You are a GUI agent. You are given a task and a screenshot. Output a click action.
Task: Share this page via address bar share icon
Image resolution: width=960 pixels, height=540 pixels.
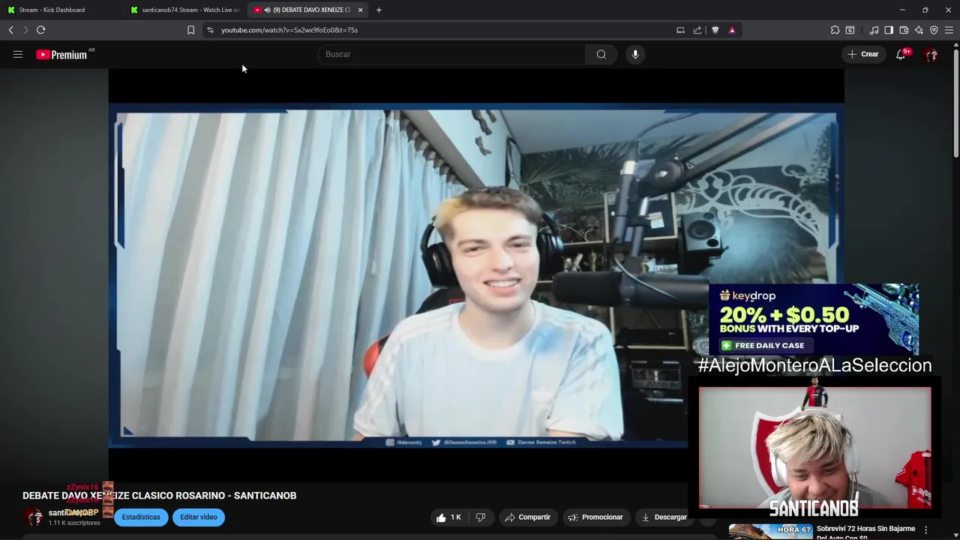(x=697, y=30)
